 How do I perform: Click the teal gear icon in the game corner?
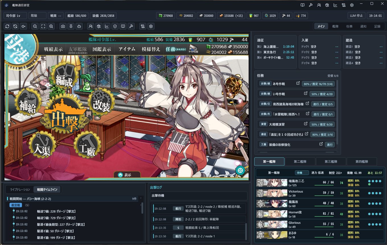click(240, 171)
